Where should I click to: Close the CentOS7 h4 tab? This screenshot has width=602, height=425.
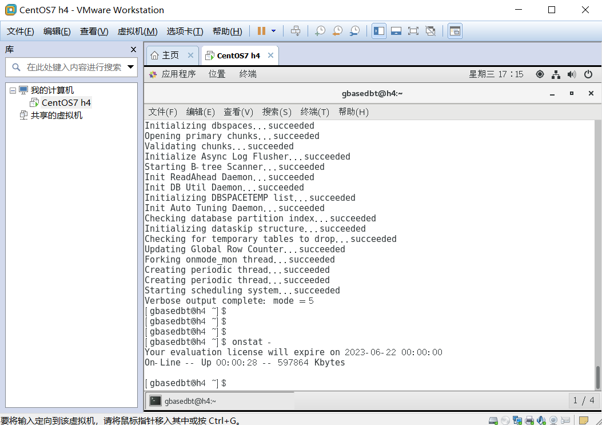(270, 55)
